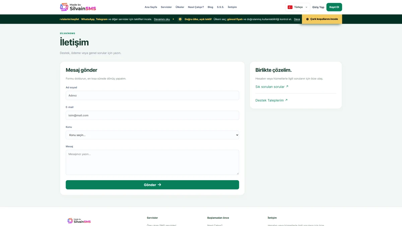The width and height of the screenshot is (402, 226).
Task: Open the Blog page
Action: point(210,7)
